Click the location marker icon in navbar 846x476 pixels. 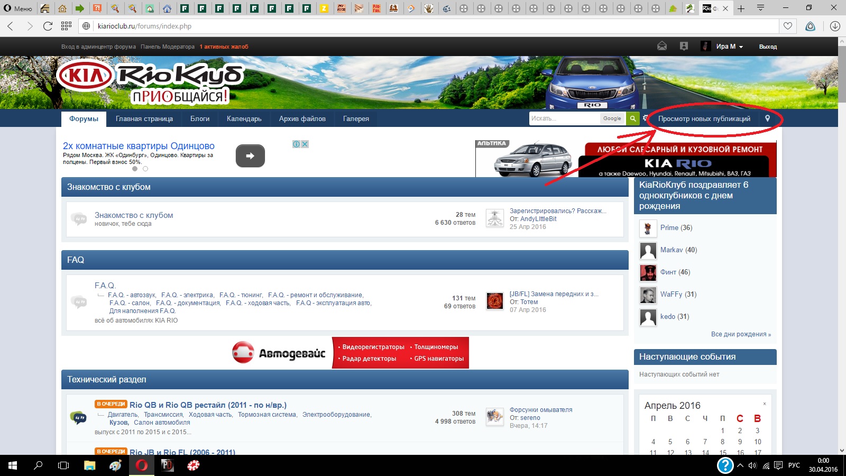[768, 118]
